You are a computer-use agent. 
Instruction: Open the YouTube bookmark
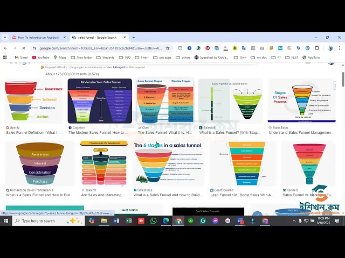point(40,58)
